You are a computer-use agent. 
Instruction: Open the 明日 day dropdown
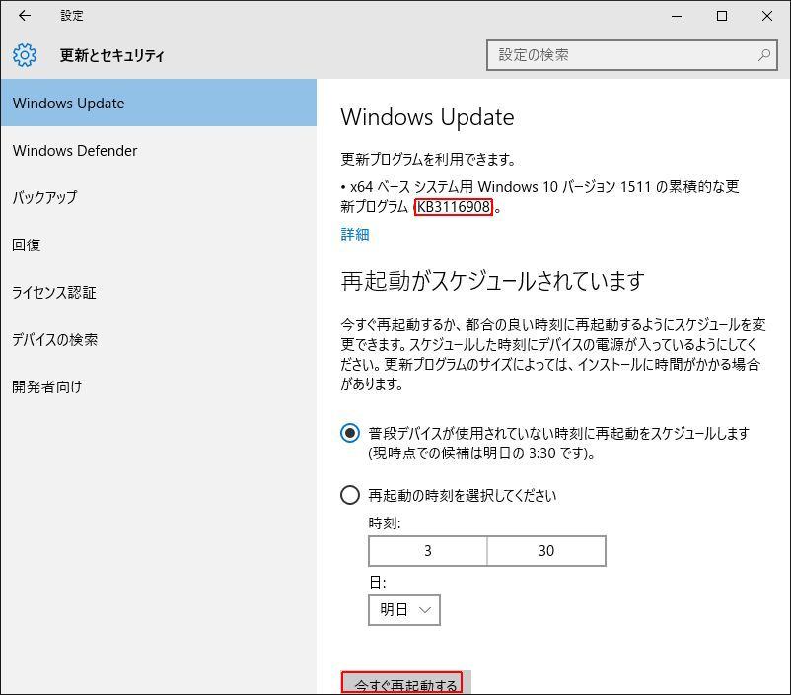click(x=404, y=610)
